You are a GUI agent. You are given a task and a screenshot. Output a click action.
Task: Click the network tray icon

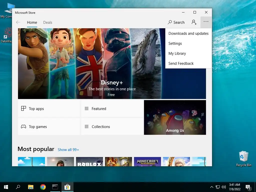(218, 187)
